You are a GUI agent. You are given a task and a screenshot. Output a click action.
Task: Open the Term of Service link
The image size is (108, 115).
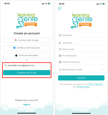coord(96,84)
